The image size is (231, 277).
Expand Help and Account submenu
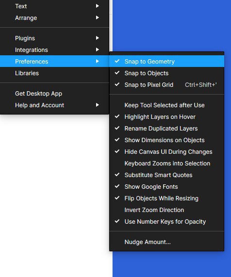[x=54, y=105]
